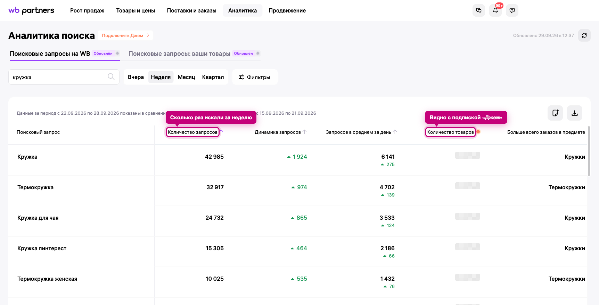The width and height of the screenshot is (599, 305).
Task: Click the Подключить Джем link
Action: (125, 35)
